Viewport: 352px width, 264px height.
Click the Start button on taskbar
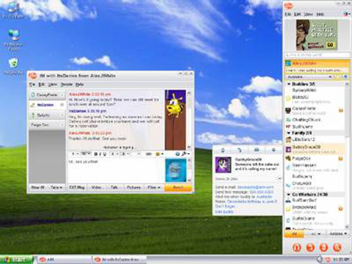pos(17,259)
